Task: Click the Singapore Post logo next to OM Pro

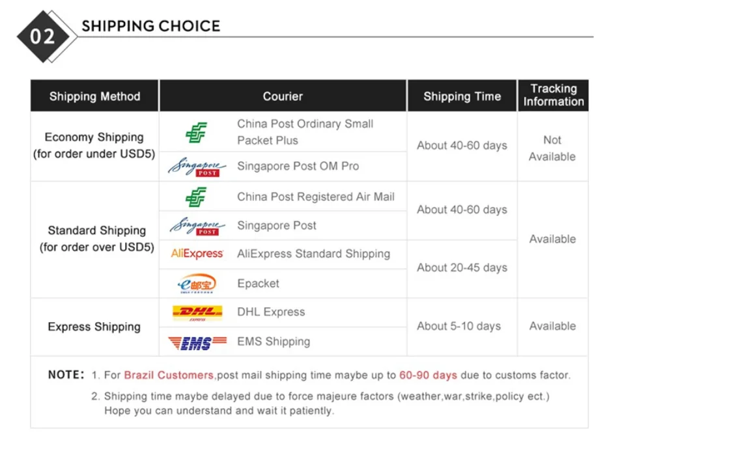Action: pyautogui.click(x=197, y=167)
